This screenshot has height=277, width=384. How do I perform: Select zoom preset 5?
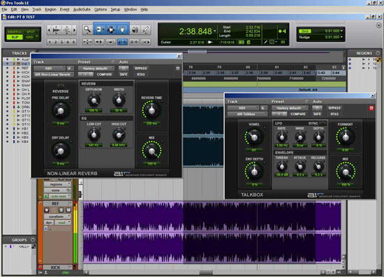point(73,42)
